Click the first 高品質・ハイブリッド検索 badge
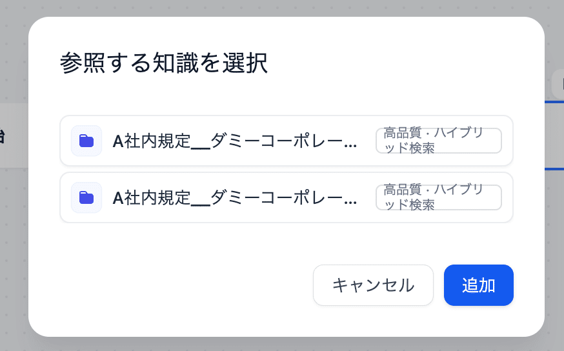The height and width of the screenshot is (351, 564). (438, 141)
